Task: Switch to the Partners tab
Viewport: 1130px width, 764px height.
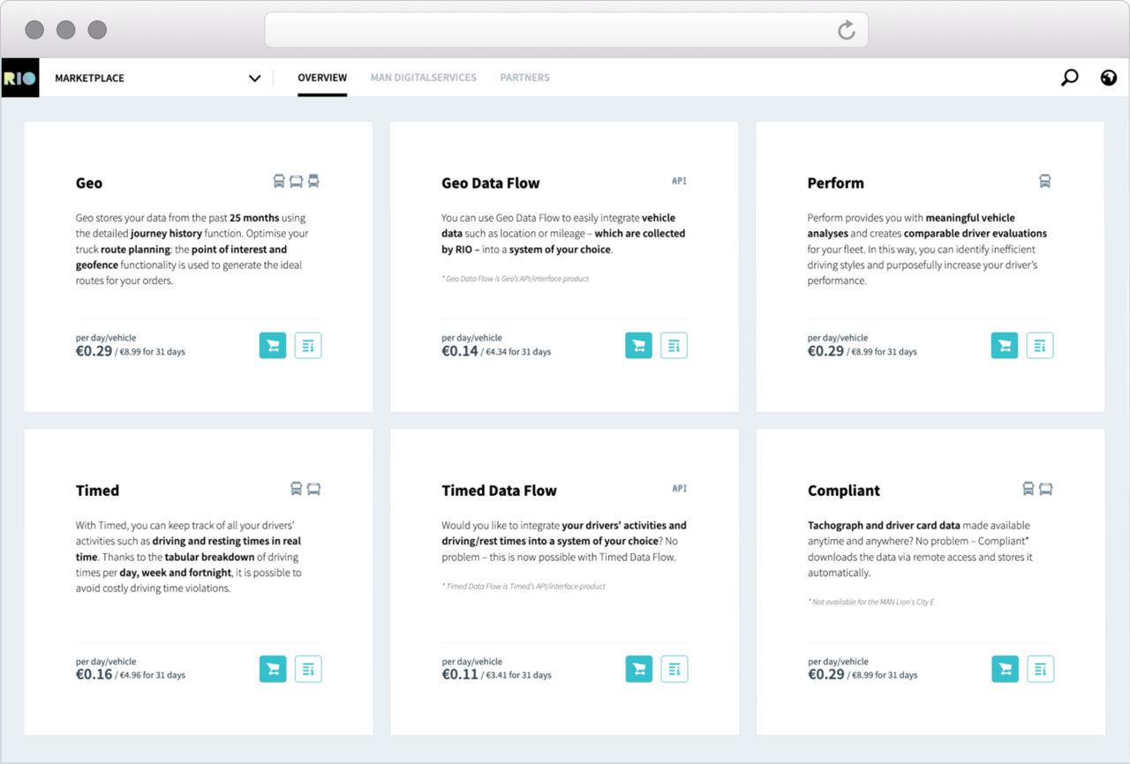Action: click(x=524, y=78)
